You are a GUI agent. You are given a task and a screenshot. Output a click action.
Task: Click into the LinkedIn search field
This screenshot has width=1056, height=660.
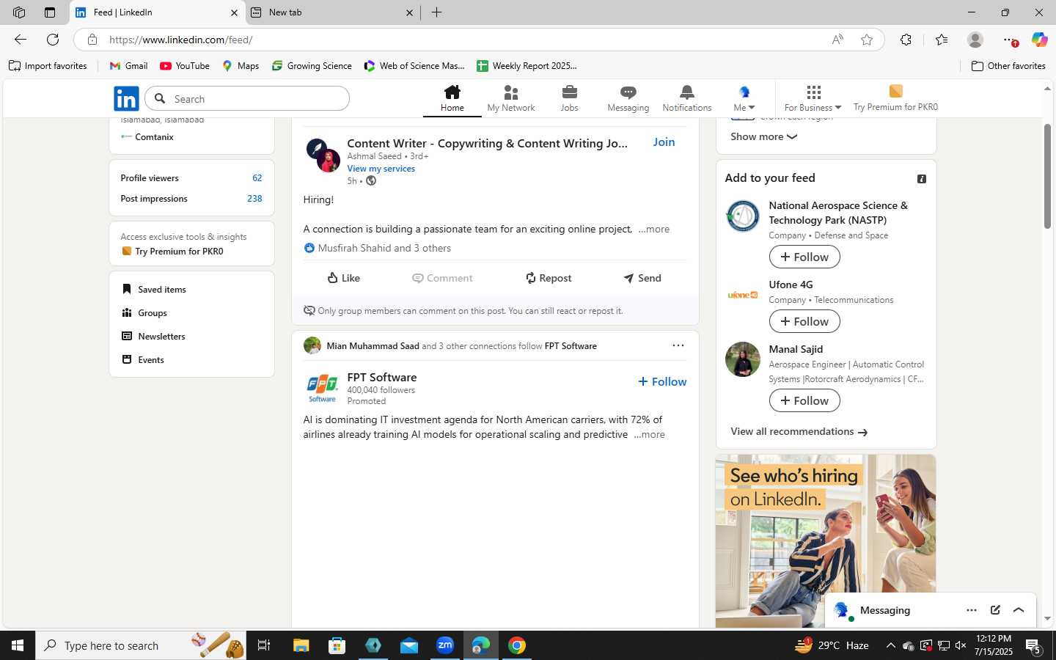click(247, 98)
